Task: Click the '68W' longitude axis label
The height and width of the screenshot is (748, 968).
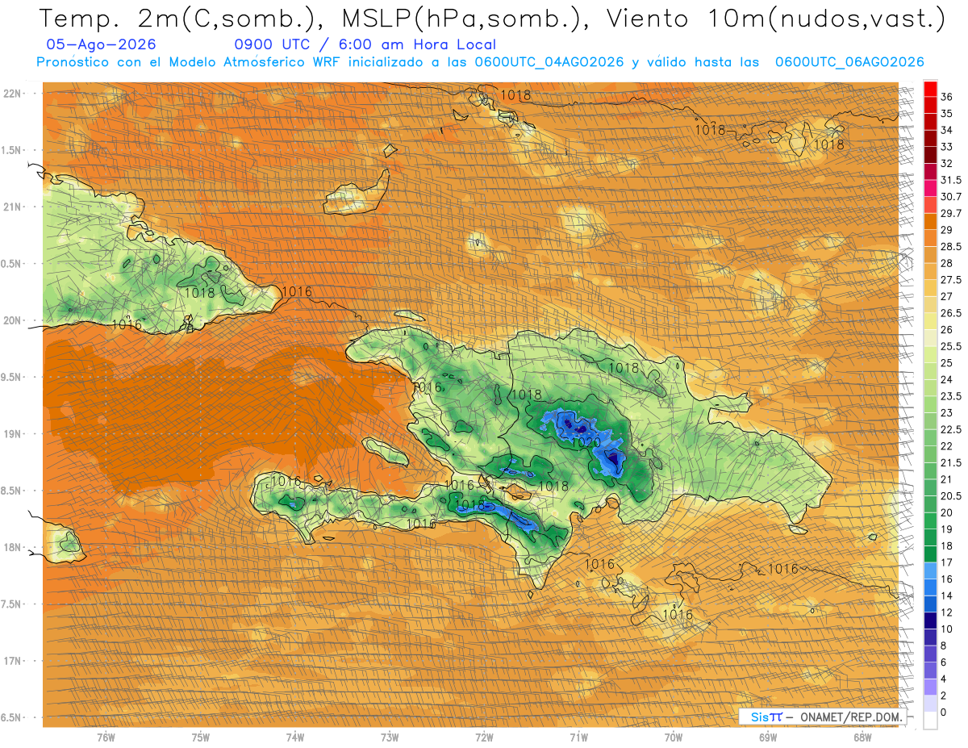Action: 862,738
